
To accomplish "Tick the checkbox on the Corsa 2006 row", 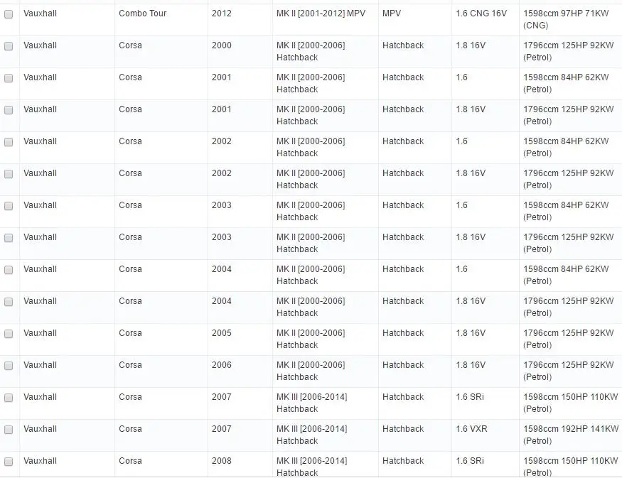I will [x=9, y=366].
